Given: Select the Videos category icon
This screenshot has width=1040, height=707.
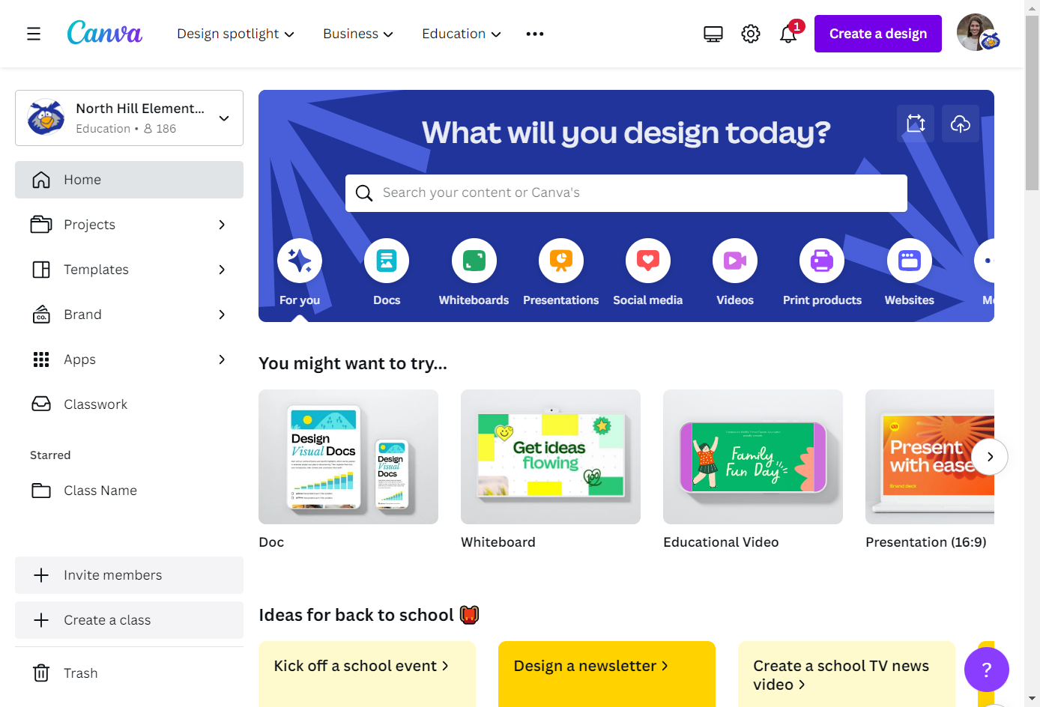Looking at the screenshot, I should (x=735, y=261).
